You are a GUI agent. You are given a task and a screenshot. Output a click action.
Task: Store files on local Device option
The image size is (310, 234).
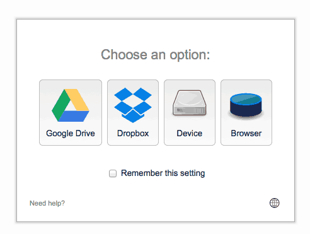(190, 112)
